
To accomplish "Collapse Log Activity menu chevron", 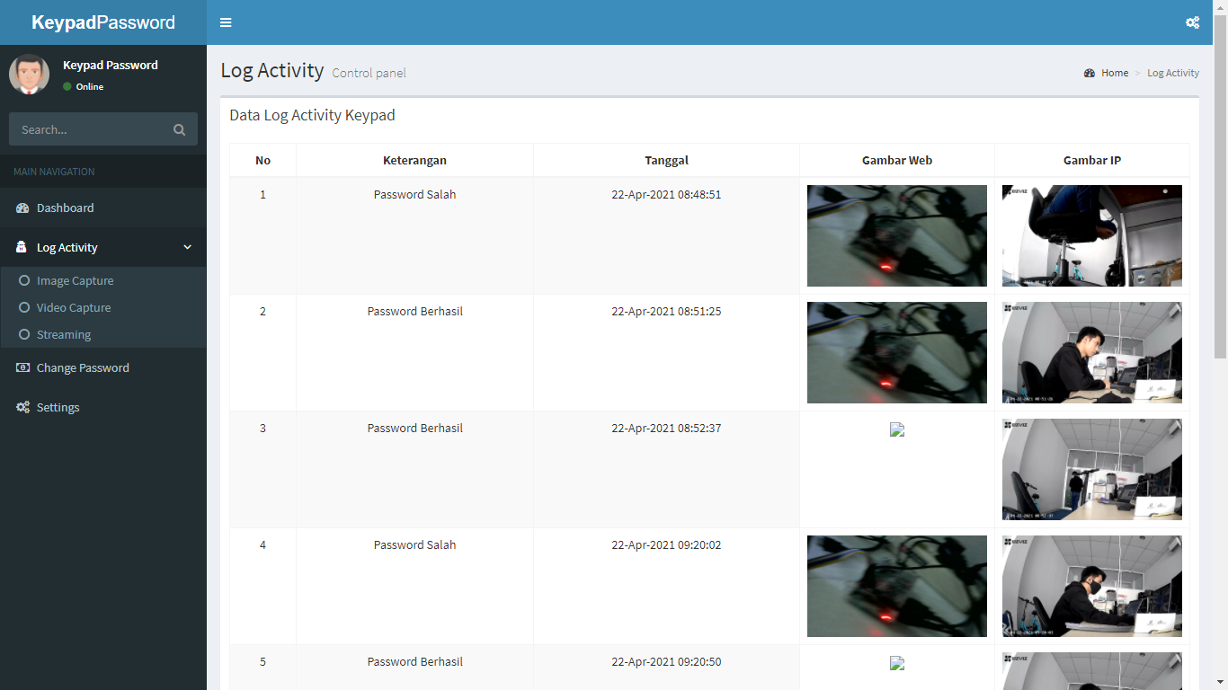I will [x=187, y=247].
